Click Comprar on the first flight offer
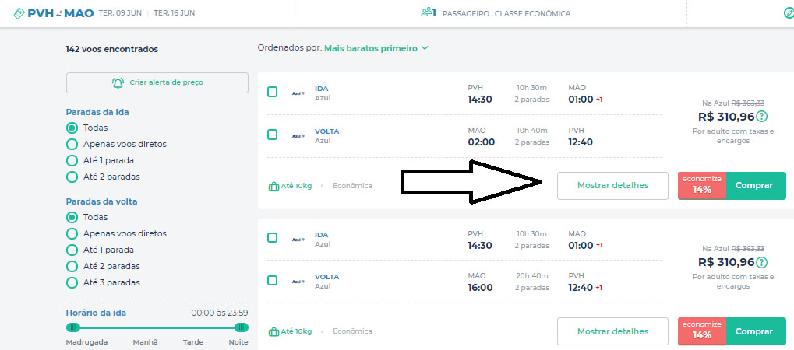Viewport: 794px width, 350px height. (x=754, y=186)
